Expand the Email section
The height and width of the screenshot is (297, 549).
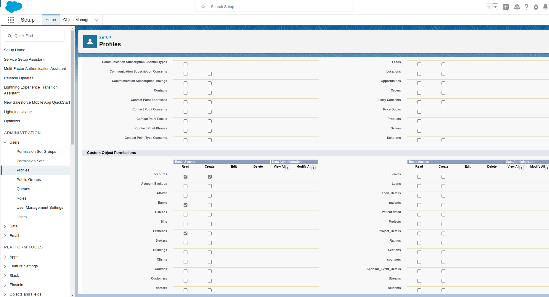pos(5,236)
